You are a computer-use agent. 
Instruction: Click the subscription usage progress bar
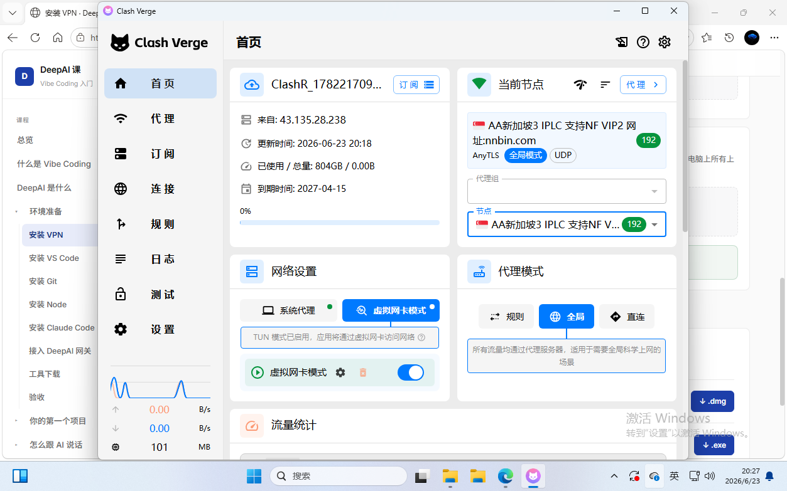[x=340, y=223]
